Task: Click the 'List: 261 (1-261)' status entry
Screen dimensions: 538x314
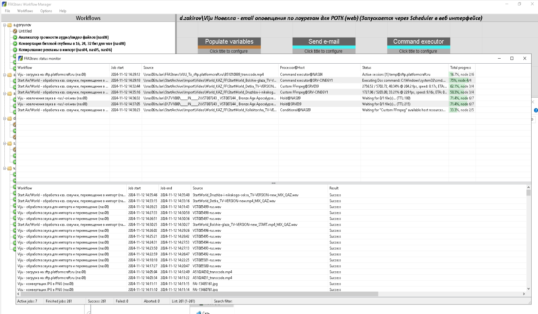Action: click(183, 301)
